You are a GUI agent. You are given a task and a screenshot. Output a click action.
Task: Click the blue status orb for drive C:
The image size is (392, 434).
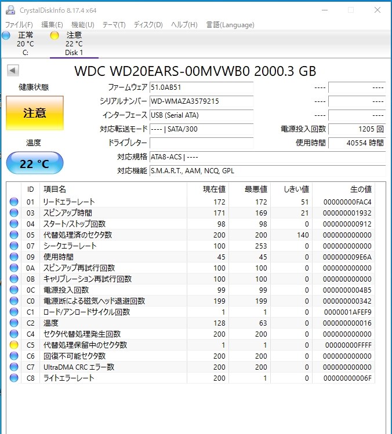point(6,35)
